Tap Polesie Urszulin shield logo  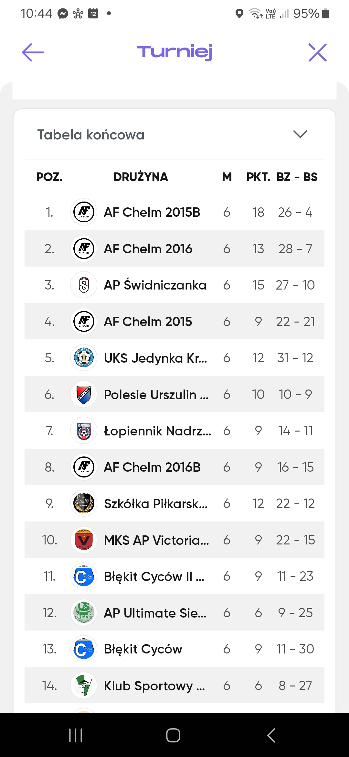pyautogui.click(x=84, y=394)
